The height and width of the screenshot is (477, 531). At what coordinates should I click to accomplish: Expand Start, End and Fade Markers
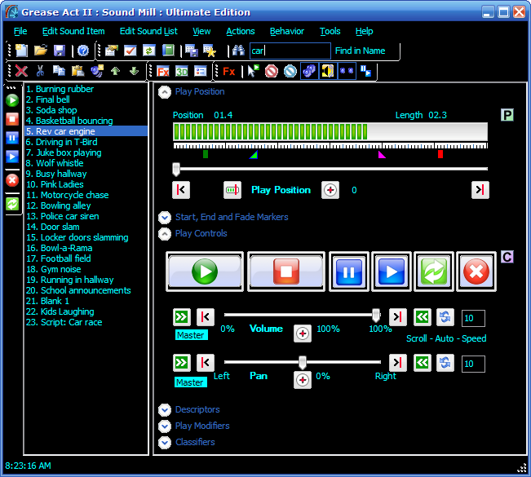[x=165, y=218]
